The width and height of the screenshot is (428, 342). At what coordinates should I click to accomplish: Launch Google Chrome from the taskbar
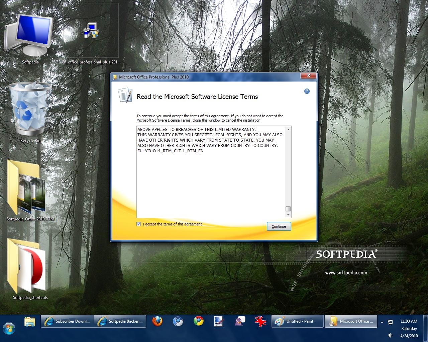pos(199,321)
